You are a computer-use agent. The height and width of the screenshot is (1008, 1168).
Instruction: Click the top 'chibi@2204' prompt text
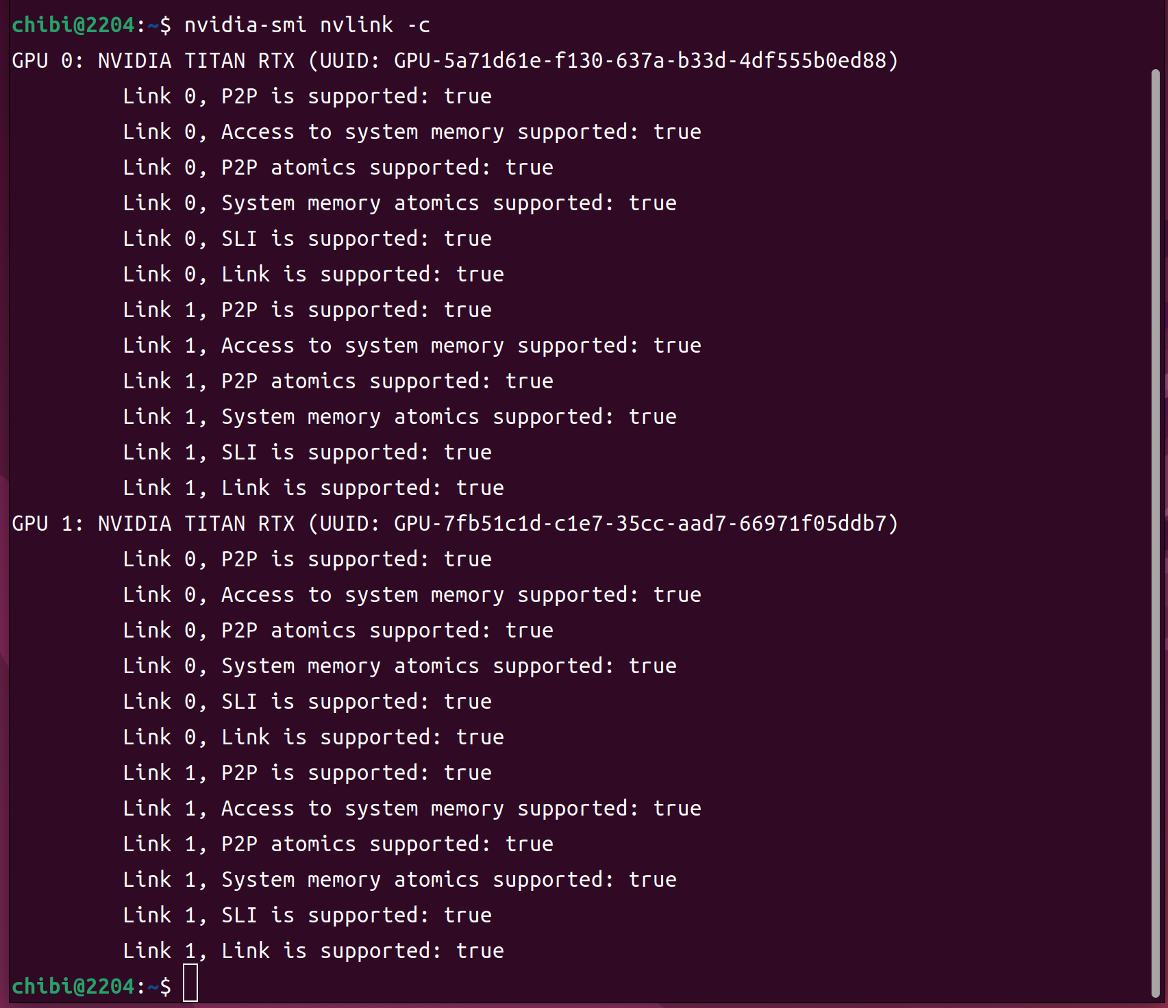(x=73, y=25)
